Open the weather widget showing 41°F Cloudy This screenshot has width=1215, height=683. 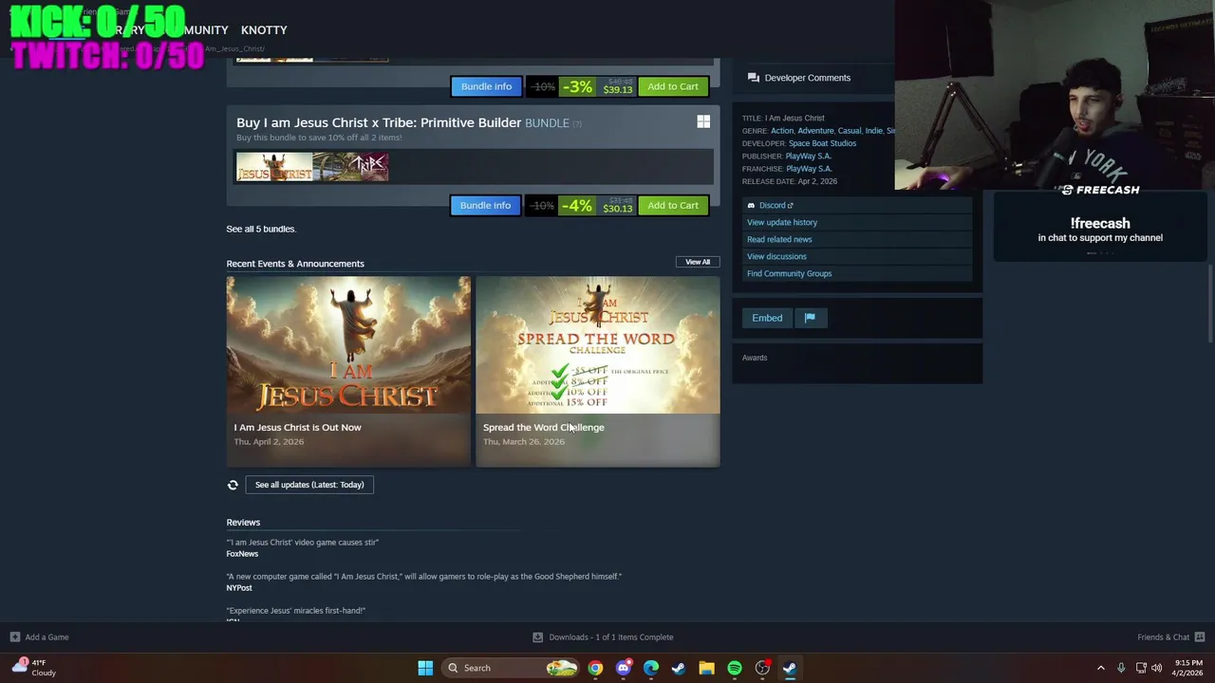[33, 667]
